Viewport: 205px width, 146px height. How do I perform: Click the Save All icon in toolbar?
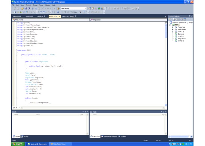coord(29,9)
